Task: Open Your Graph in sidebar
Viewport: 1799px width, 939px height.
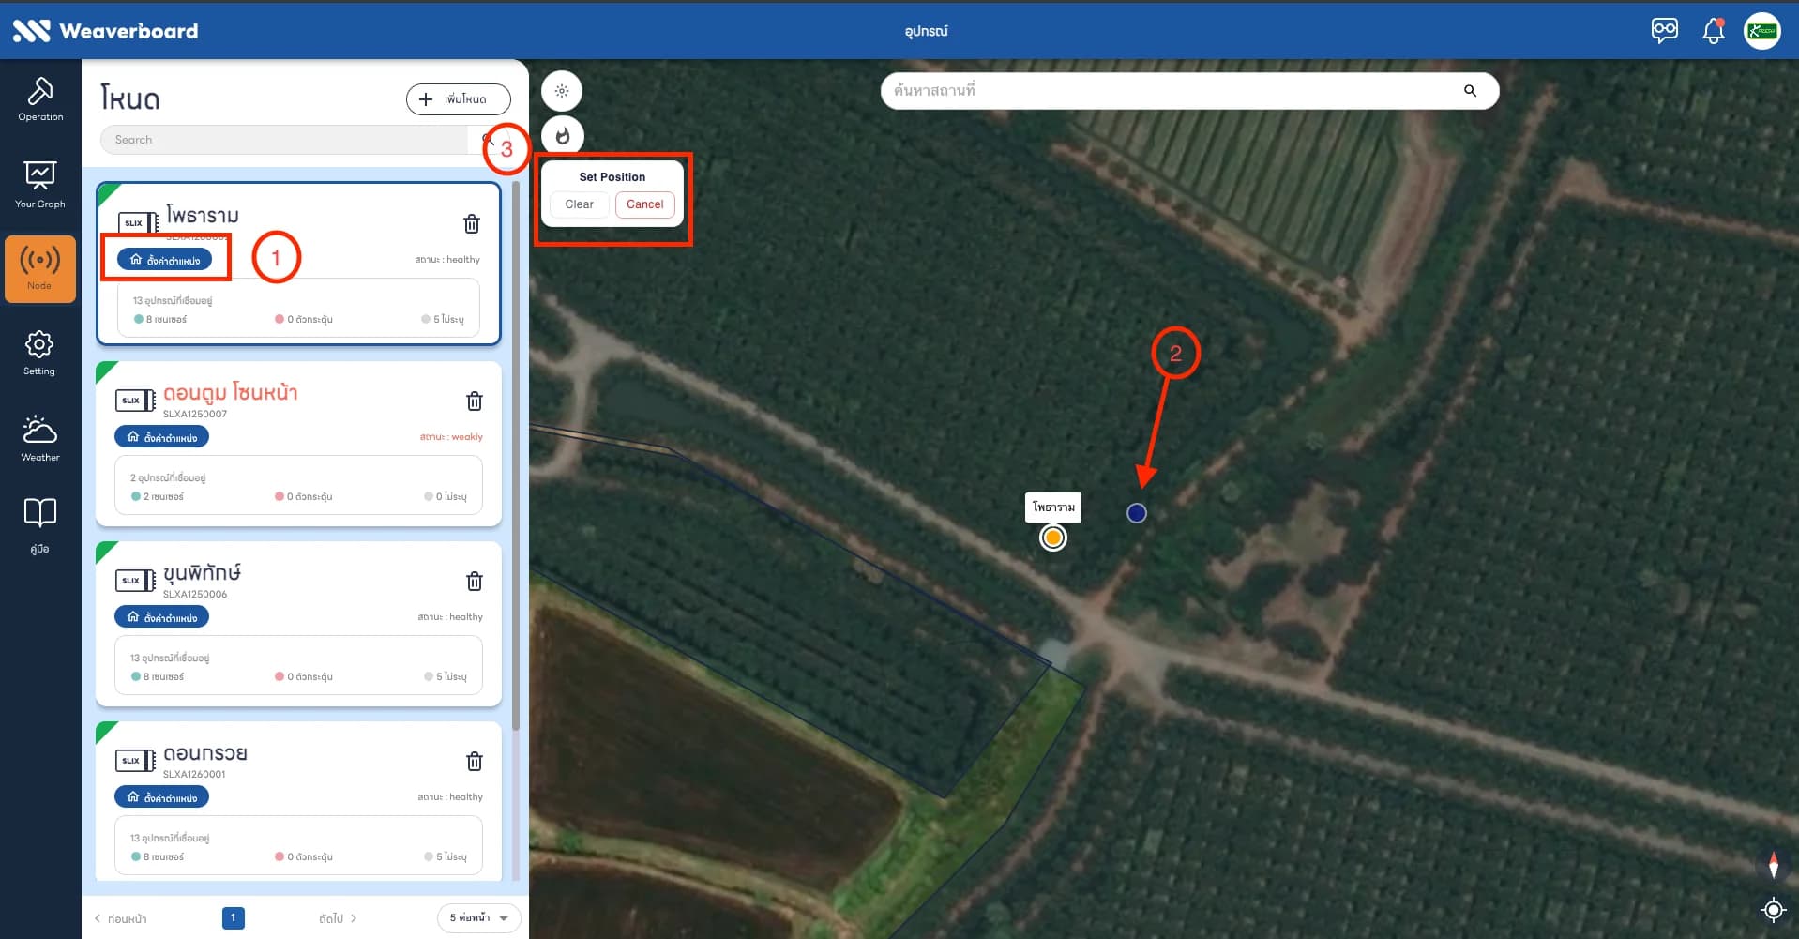Action: coord(40,184)
